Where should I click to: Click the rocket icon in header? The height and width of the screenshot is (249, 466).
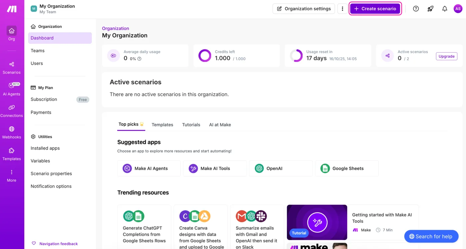tap(430, 9)
